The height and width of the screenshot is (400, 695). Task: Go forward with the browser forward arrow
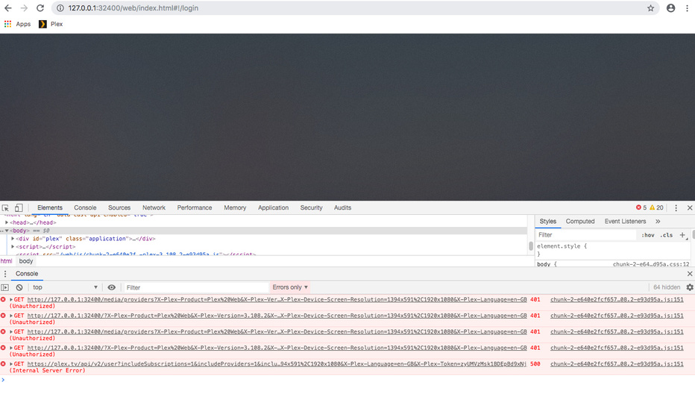(x=24, y=8)
